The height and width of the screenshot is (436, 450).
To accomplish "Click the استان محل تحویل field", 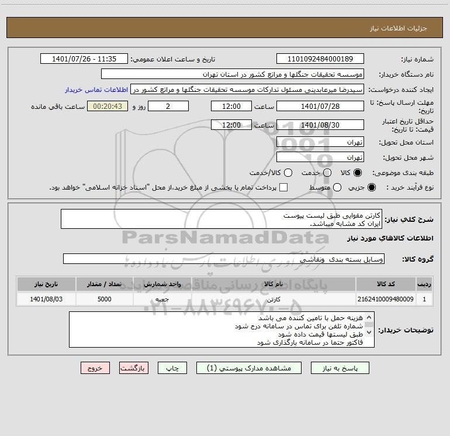I will 320,142.
